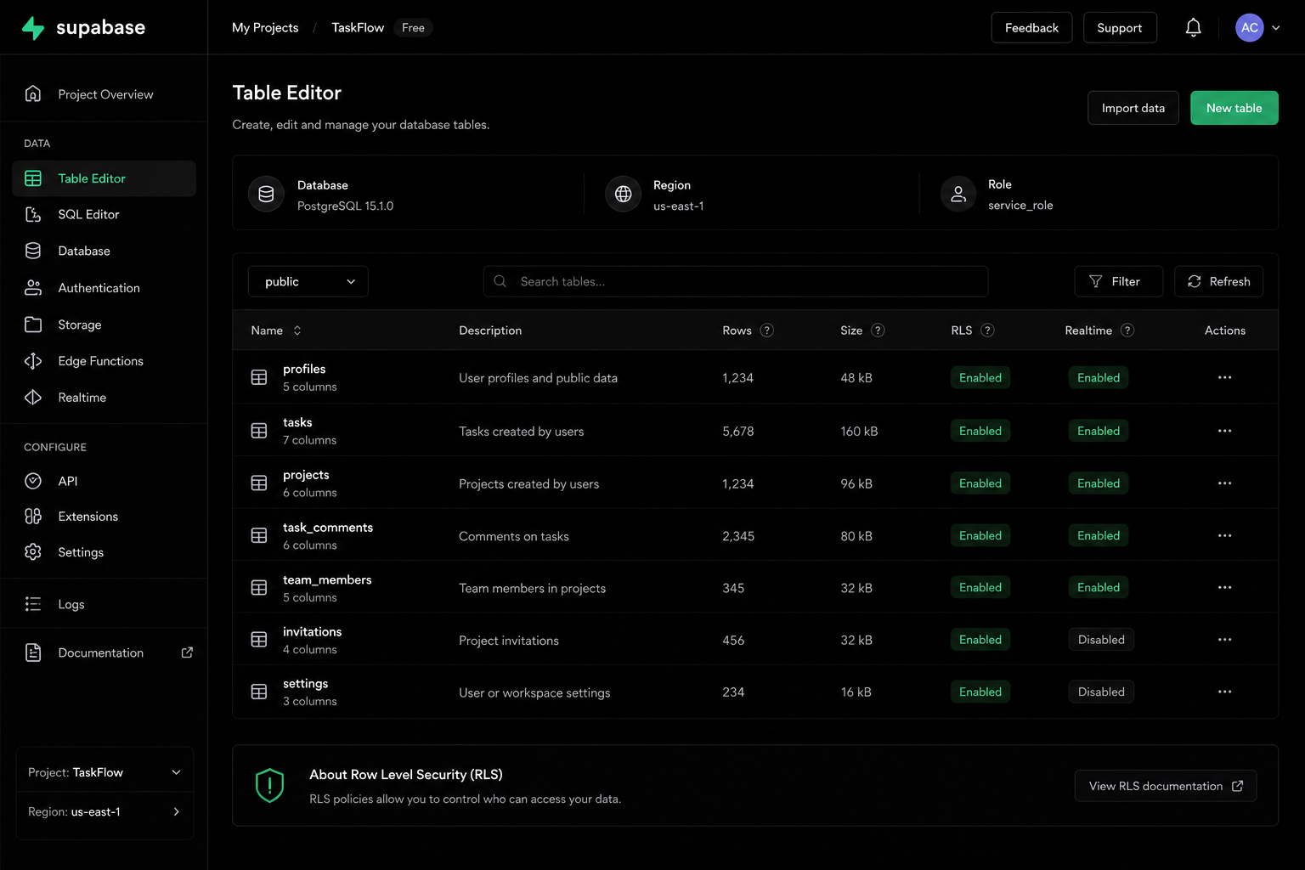Click the Import data button

[1133, 108]
